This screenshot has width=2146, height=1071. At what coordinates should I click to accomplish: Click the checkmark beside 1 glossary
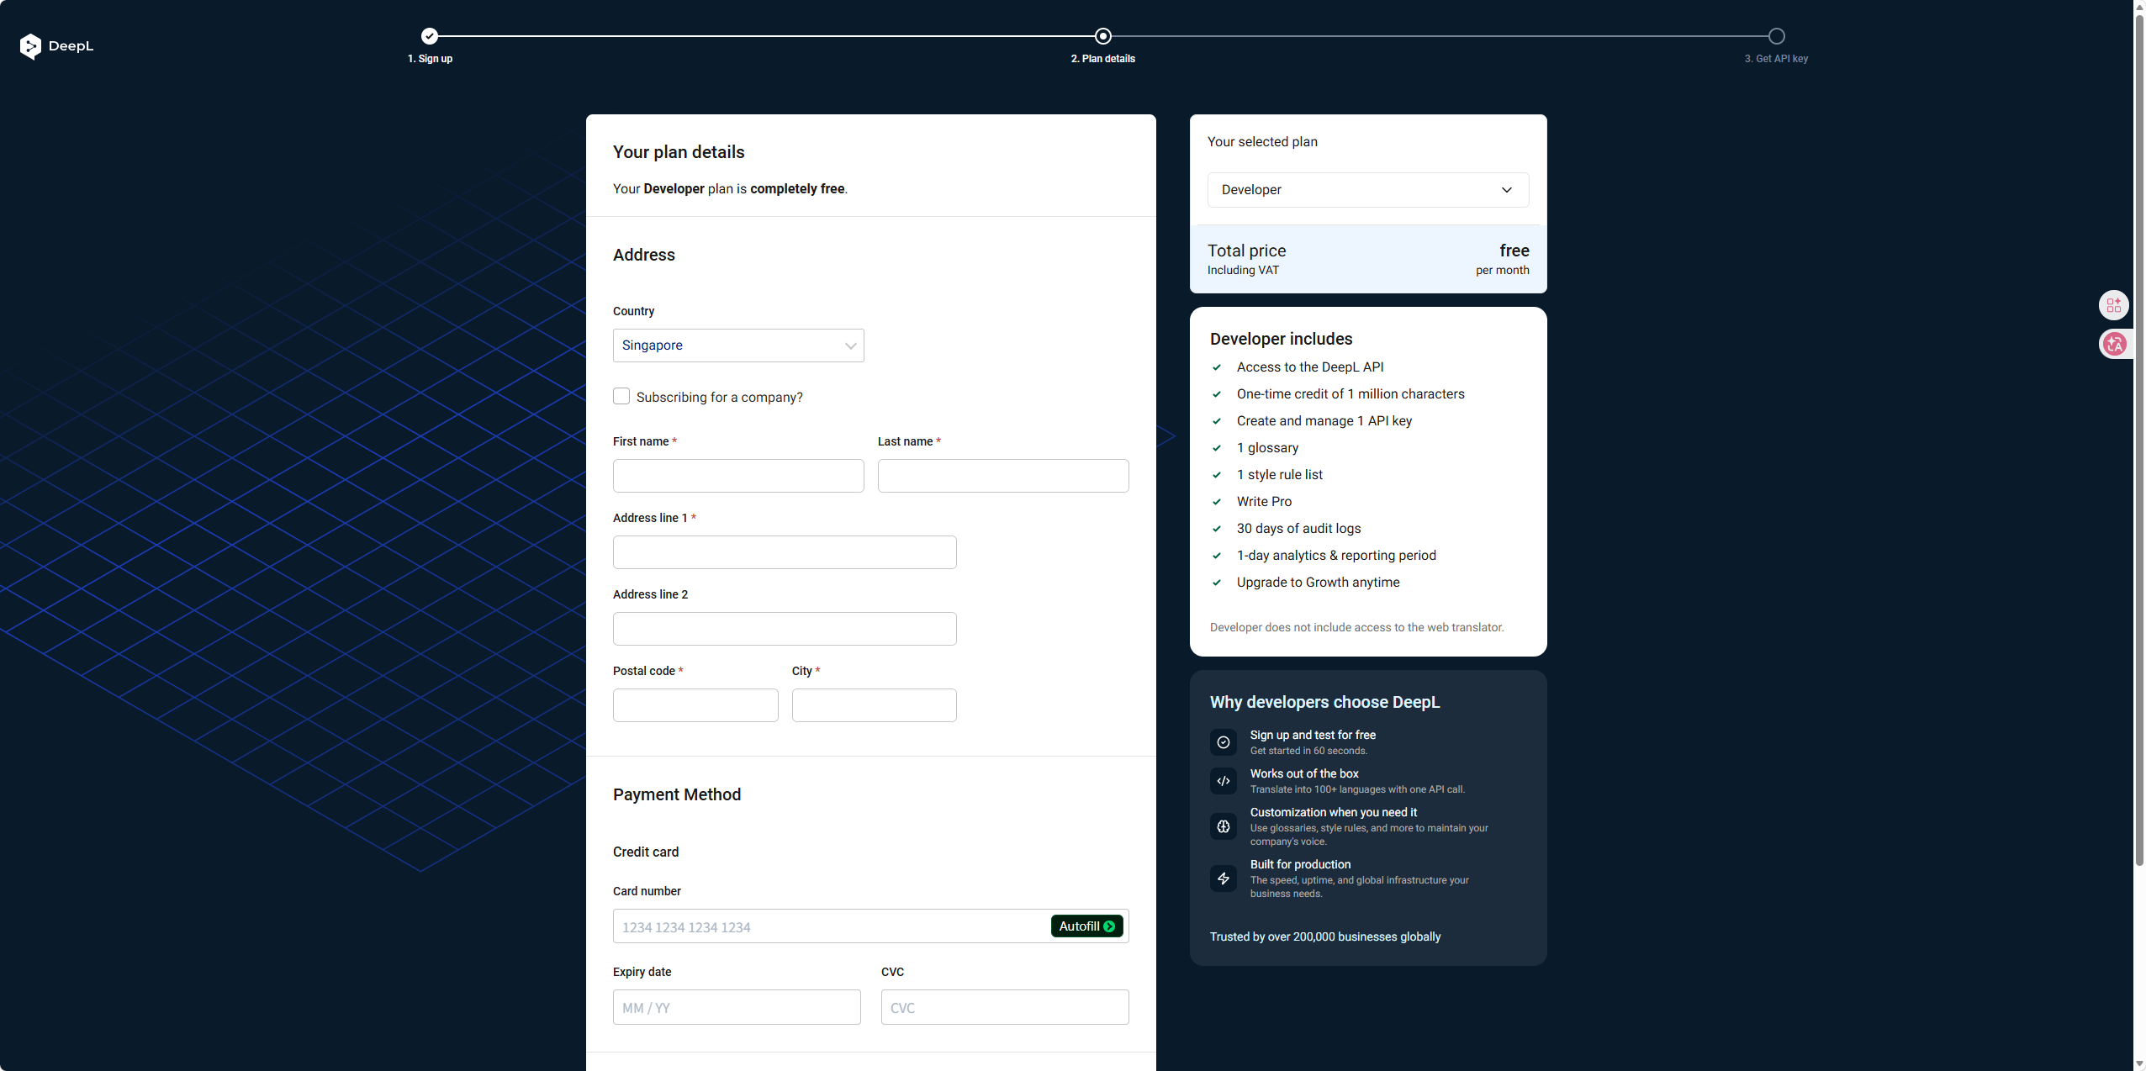1217,448
